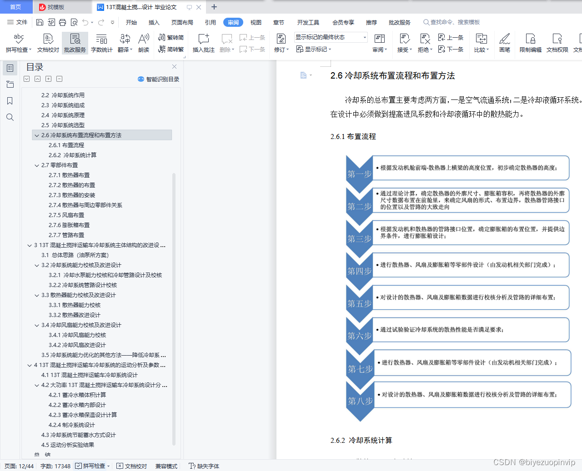This screenshot has height=471, width=582.
Task: Select 4.2.3 蓄冷水箱保温设计计算 in the outline
Action: (83, 415)
